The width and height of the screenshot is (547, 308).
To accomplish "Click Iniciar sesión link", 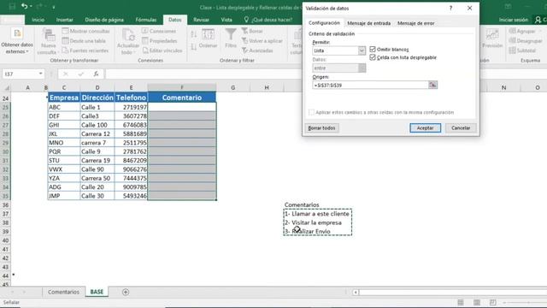I will point(513,20).
